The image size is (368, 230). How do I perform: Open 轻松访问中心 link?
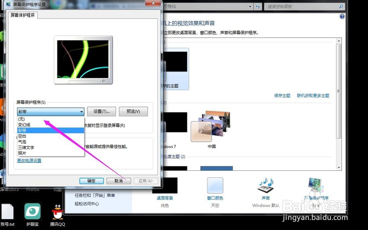click(x=87, y=204)
